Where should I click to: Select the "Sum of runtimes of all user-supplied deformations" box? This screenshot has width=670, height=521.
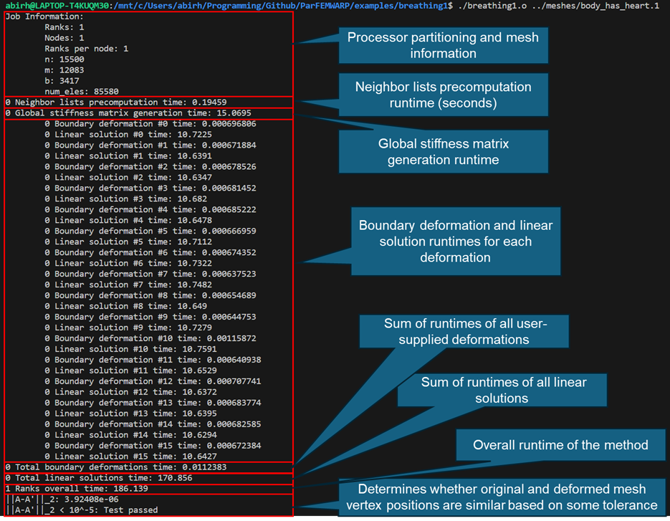[x=465, y=331]
